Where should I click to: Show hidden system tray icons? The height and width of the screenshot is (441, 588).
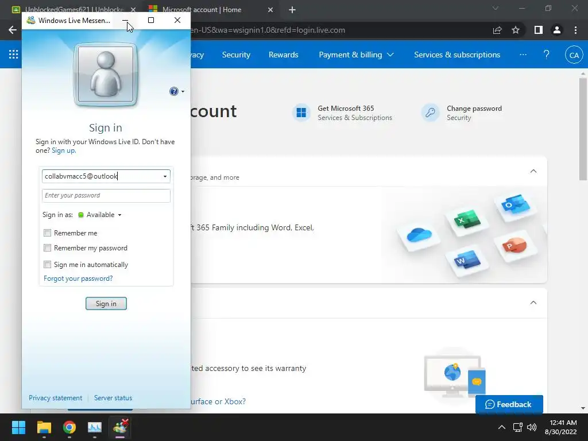(x=501, y=427)
